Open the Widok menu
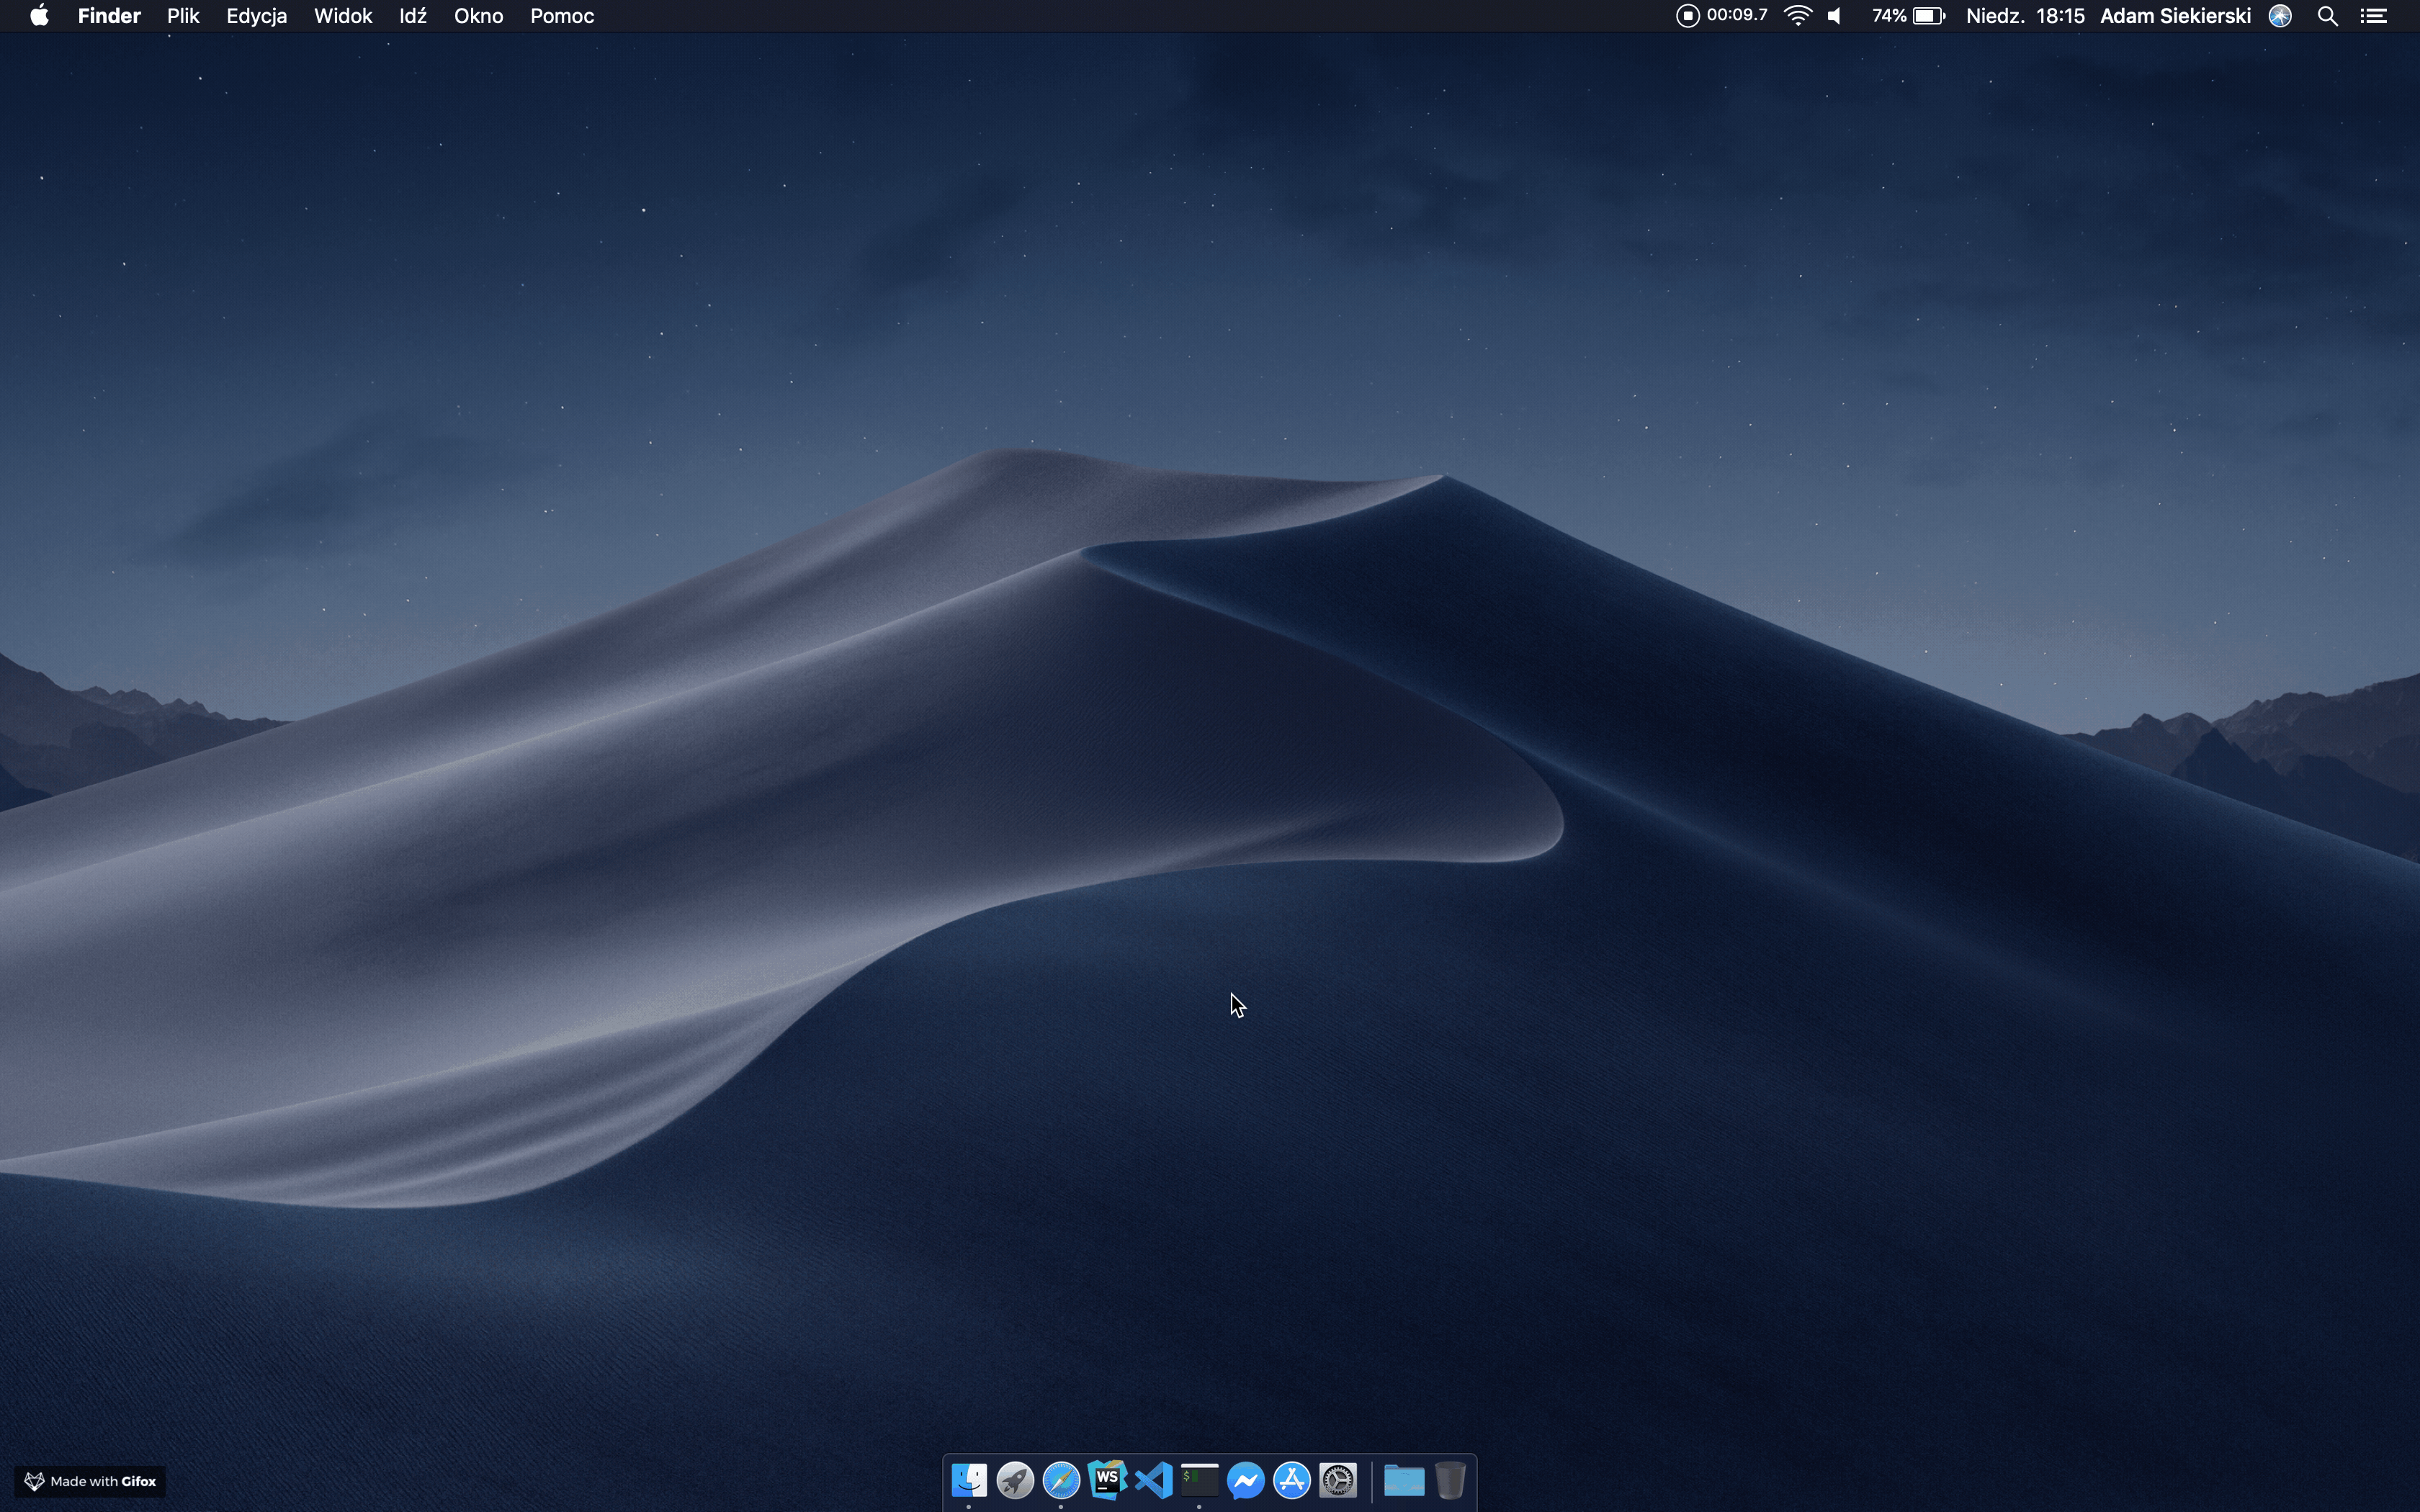 coord(342,16)
